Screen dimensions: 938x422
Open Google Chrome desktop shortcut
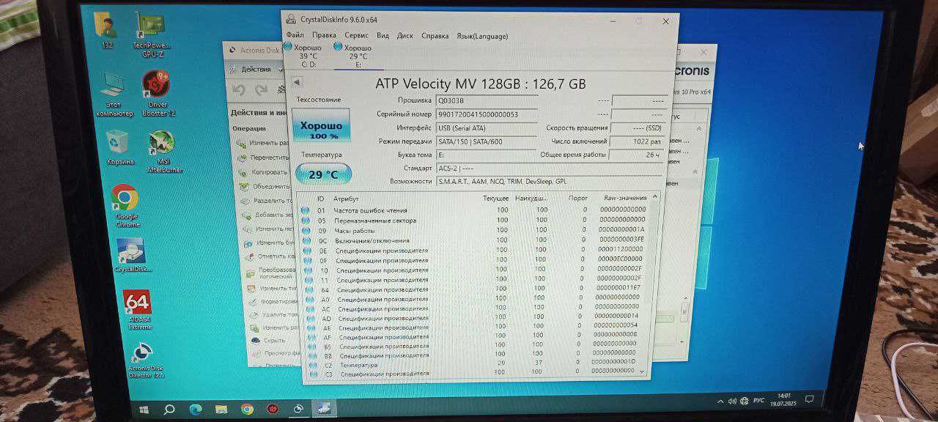pos(125,206)
